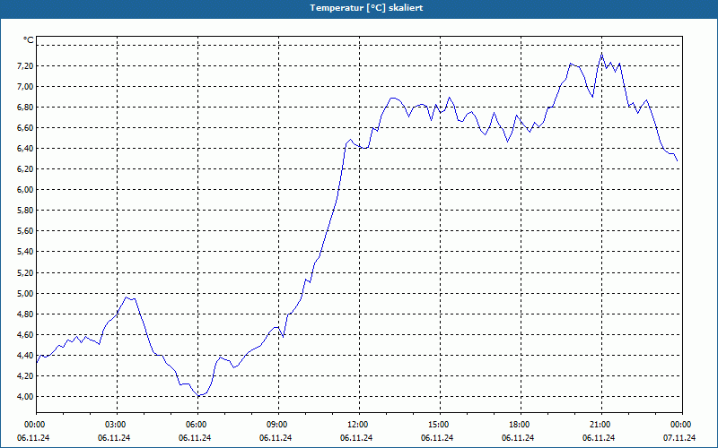This screenshot has height=448, width=718.
Task: Click the 06.11.24 date under 03:00
Action: tap(114, 438)
